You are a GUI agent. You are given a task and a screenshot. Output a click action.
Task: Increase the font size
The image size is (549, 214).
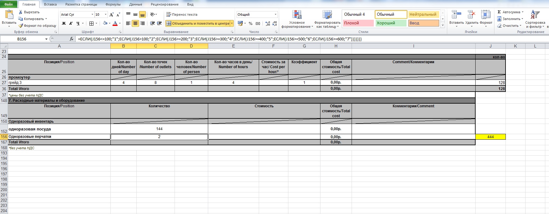tap(112, 14)
